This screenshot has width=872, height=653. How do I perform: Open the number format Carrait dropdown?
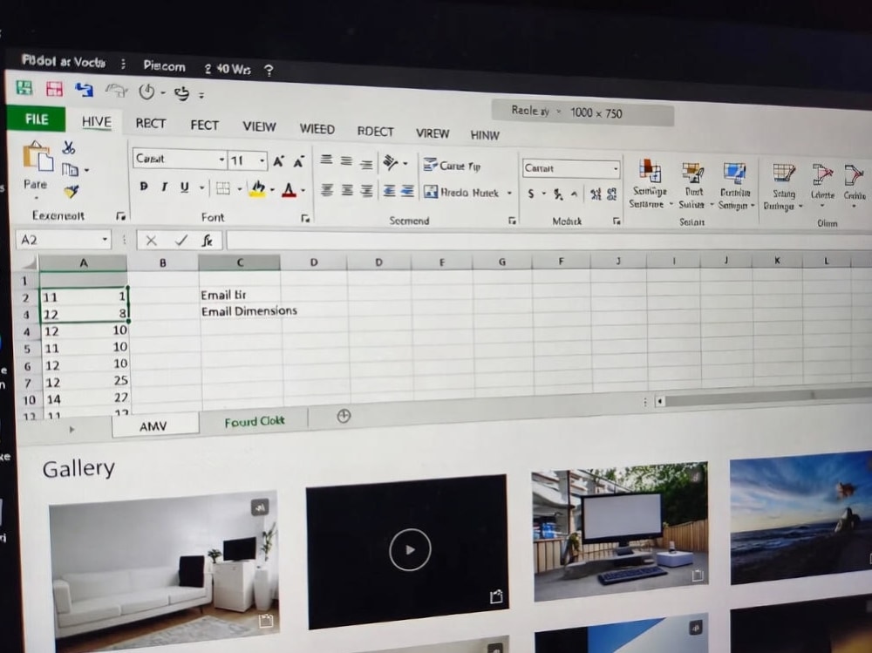click(x=615, y=168)
